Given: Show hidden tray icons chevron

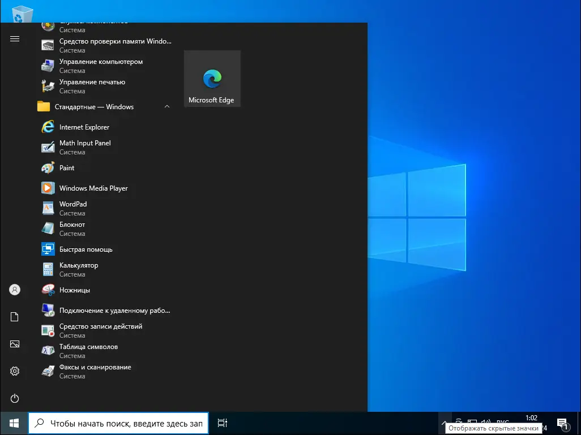Looking at the screenshot, I should [x=445, y=422].
